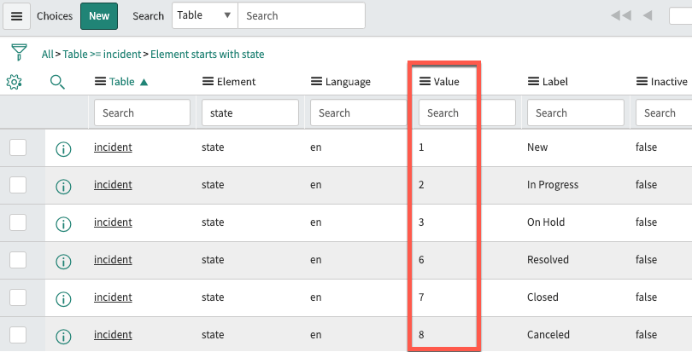Sort by Element column header
The width and height of the screenshot is (692, 352).
[x=236, y=82]
